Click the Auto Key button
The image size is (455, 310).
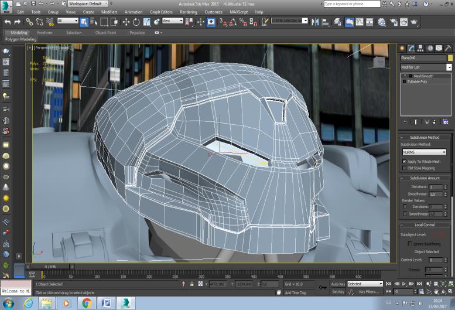pyautogui.click(x=338, y=284)
